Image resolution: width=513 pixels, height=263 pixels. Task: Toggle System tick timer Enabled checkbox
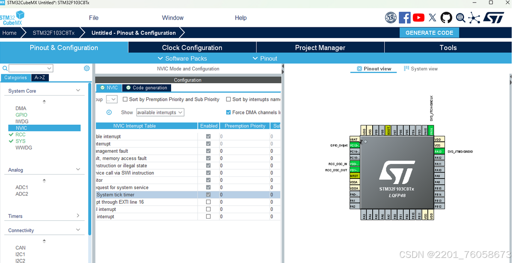pos(208,195)
